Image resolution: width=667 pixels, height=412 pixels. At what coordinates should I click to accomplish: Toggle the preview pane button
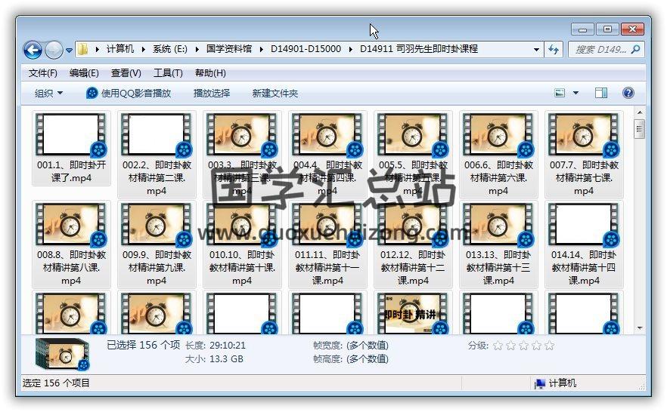[x=601, y=93]
